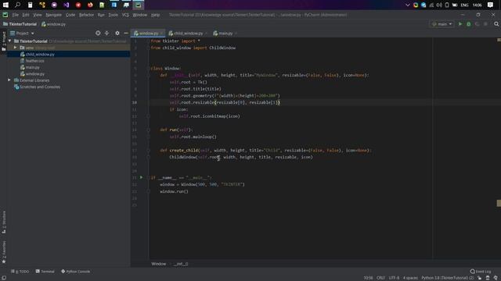Screen dimensions: 501x281
Task: Click the inspection indicator at editor top-right
Action: click(x=499, y=40)
